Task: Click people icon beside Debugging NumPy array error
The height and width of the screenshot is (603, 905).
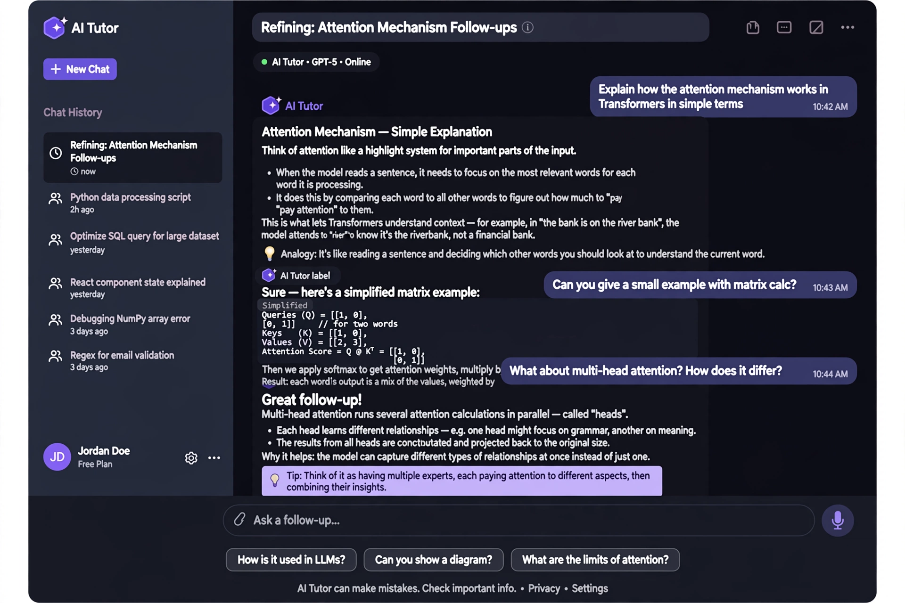Action: point(55,320)
